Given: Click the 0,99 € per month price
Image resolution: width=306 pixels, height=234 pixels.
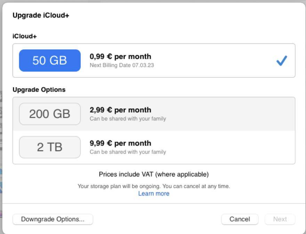Looking at the screenshot, I should [120, 57].
